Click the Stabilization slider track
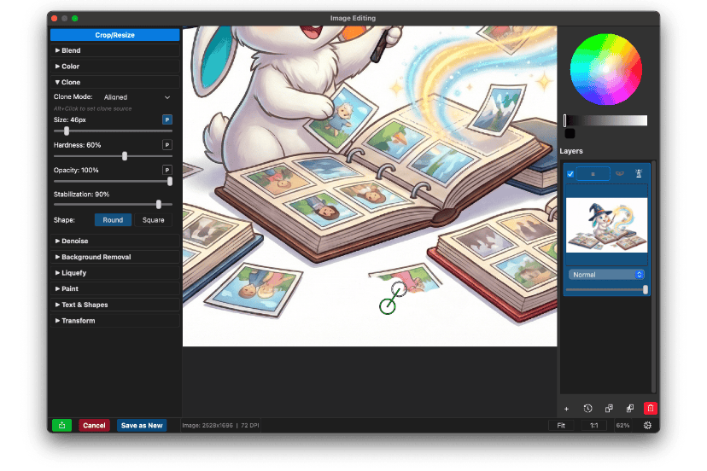707x471 pixels. [x=113, y=204]
